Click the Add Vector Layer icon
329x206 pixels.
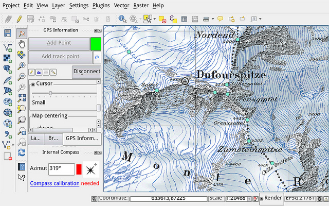coord(7,47)
